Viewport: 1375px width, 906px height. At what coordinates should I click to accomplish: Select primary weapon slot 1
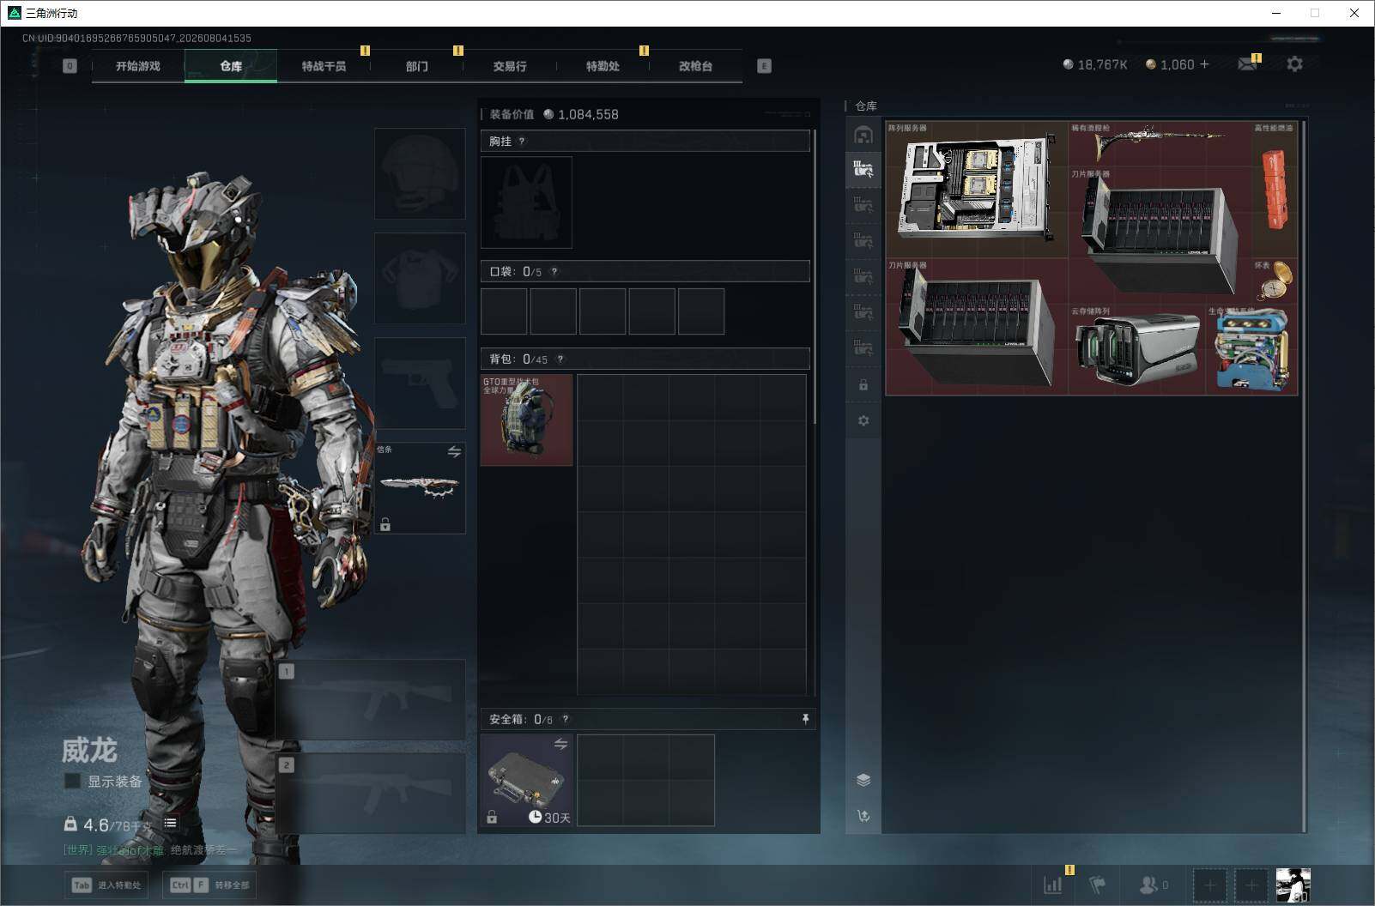371,700
